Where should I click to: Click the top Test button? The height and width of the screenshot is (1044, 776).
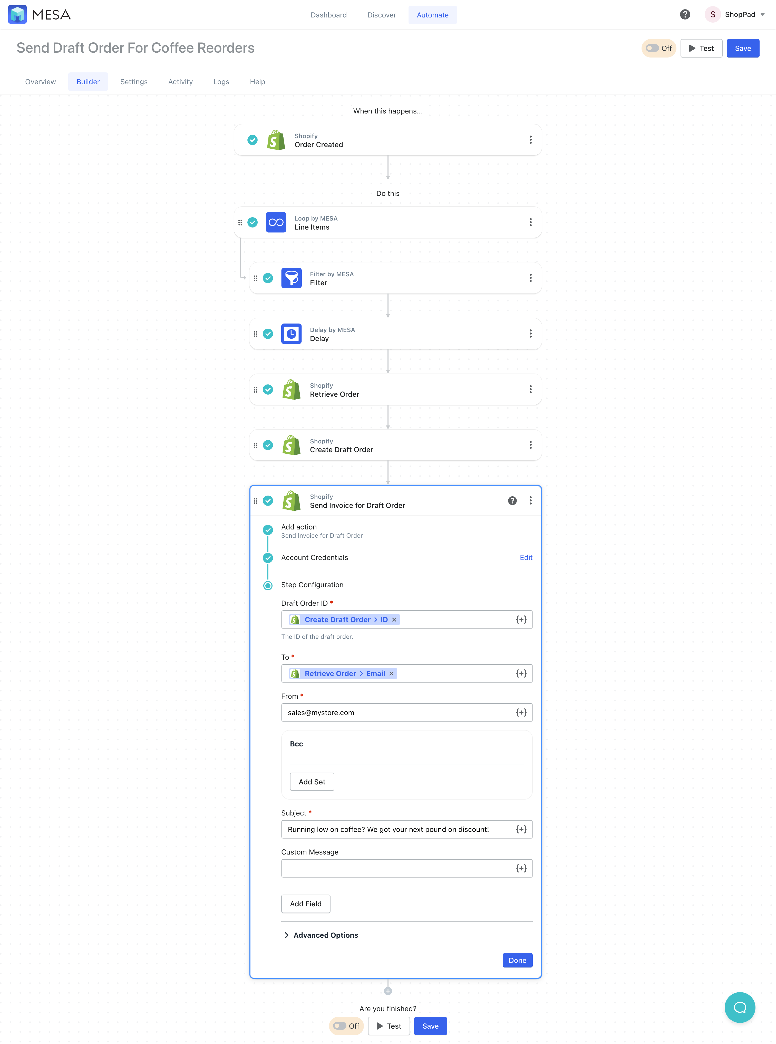click(x=701, y=49)
